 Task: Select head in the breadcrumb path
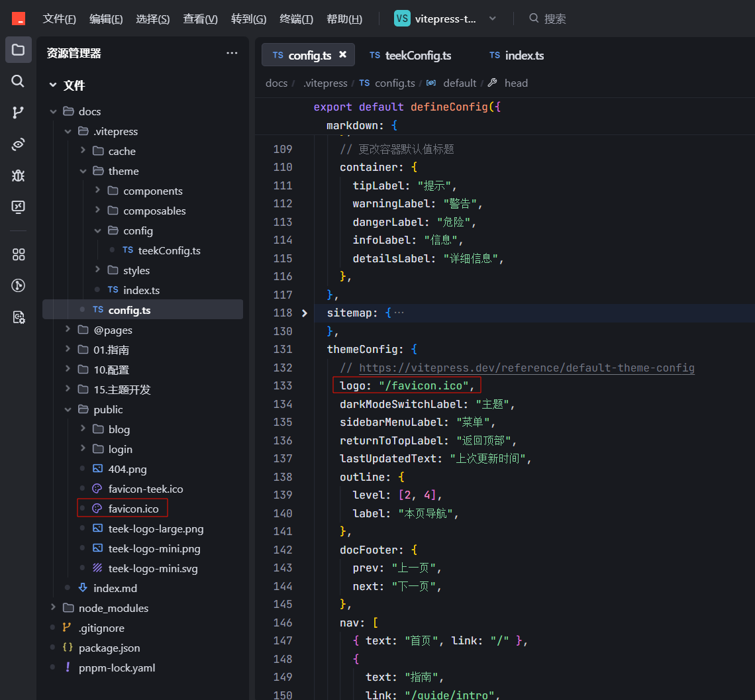(516, 83)
